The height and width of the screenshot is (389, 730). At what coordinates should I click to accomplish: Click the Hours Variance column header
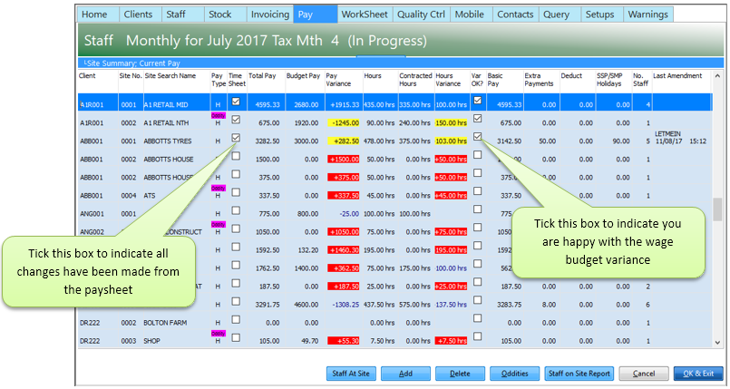tap(448, 80)
